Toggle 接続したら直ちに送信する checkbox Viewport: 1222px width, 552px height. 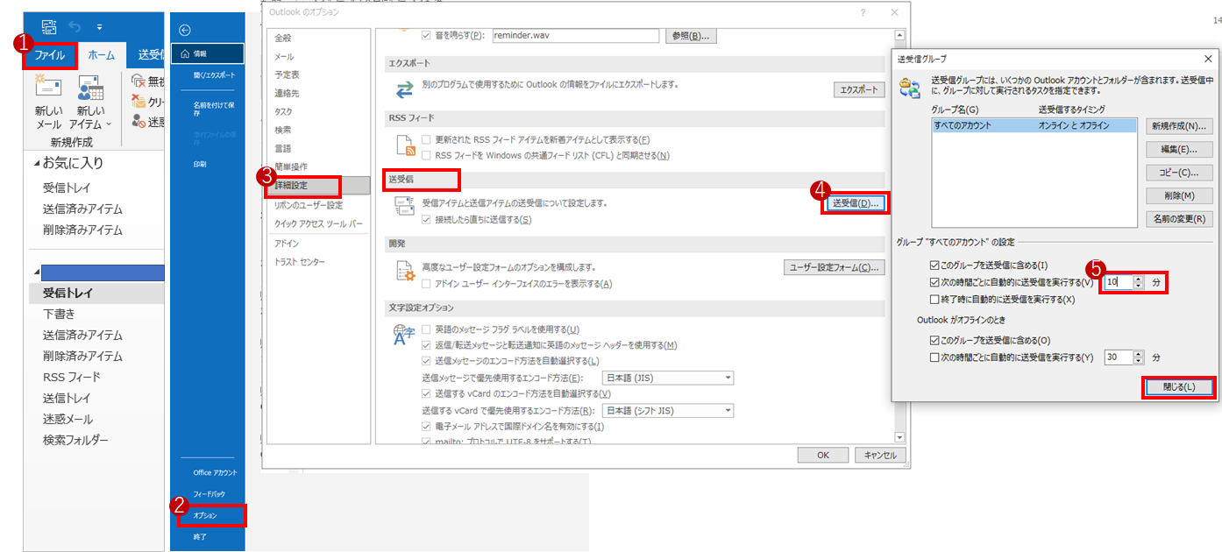click(x=427, y=219)
